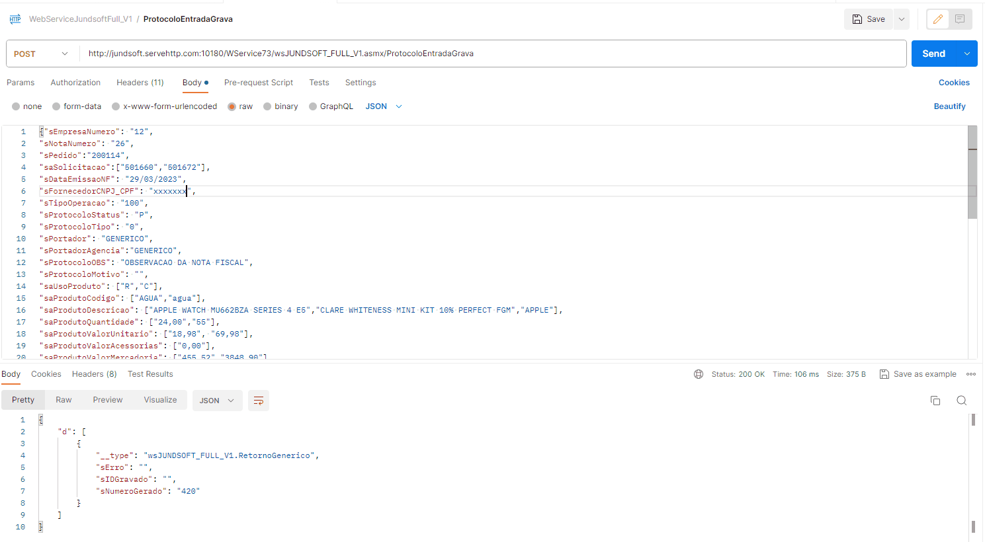Switch to the Headers (11) tab

140,83
